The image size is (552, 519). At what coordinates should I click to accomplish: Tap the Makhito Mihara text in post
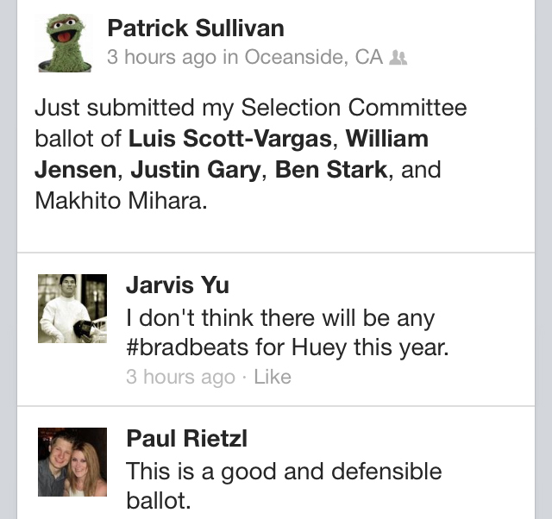120,200
